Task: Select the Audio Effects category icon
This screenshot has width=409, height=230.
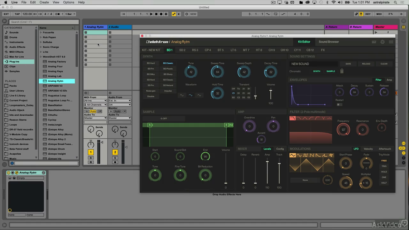Action: 6,47
